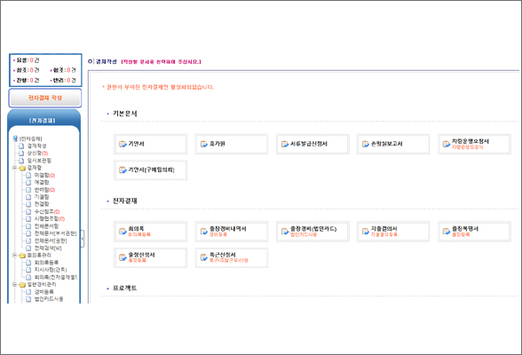Open the 차량운행요청서 form icon
Viewport: 522px width, 355px height.
point(446,144)
